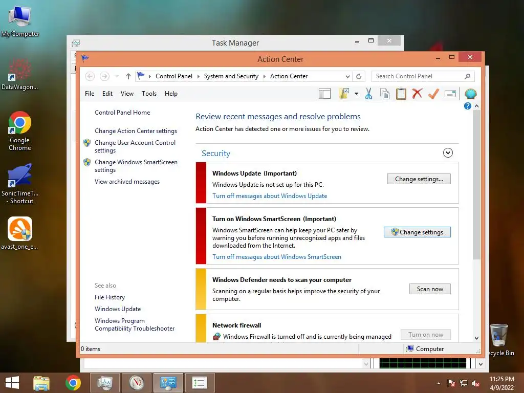Click the Properties card icon in toolbar
The width and height of the screenshot is (524, 393).
tap(450, 94)
